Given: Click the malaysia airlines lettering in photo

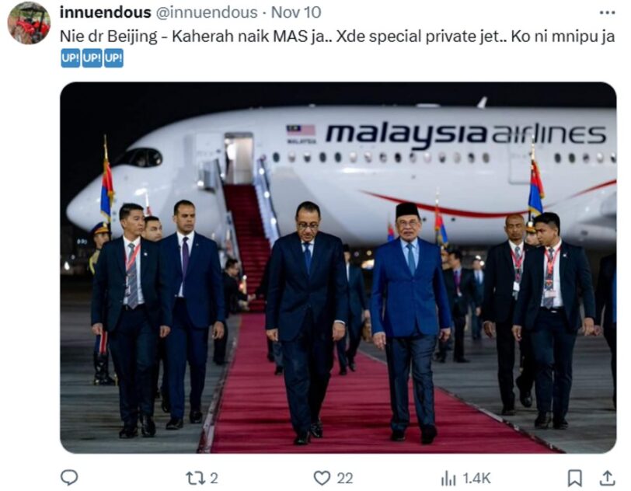Looking at the screenshot, I should (x=465, y=135).
